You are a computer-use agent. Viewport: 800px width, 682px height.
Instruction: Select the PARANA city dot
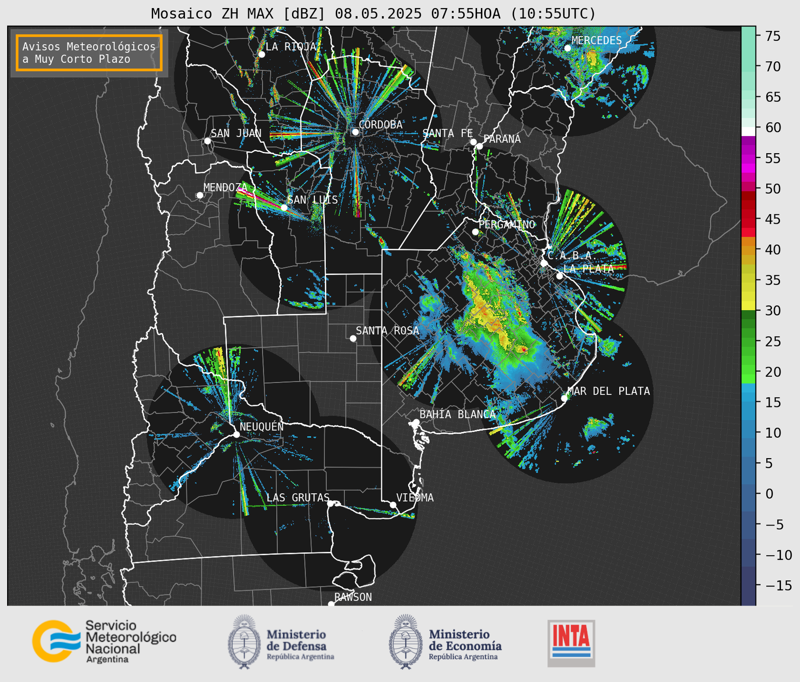coord(479,146)
